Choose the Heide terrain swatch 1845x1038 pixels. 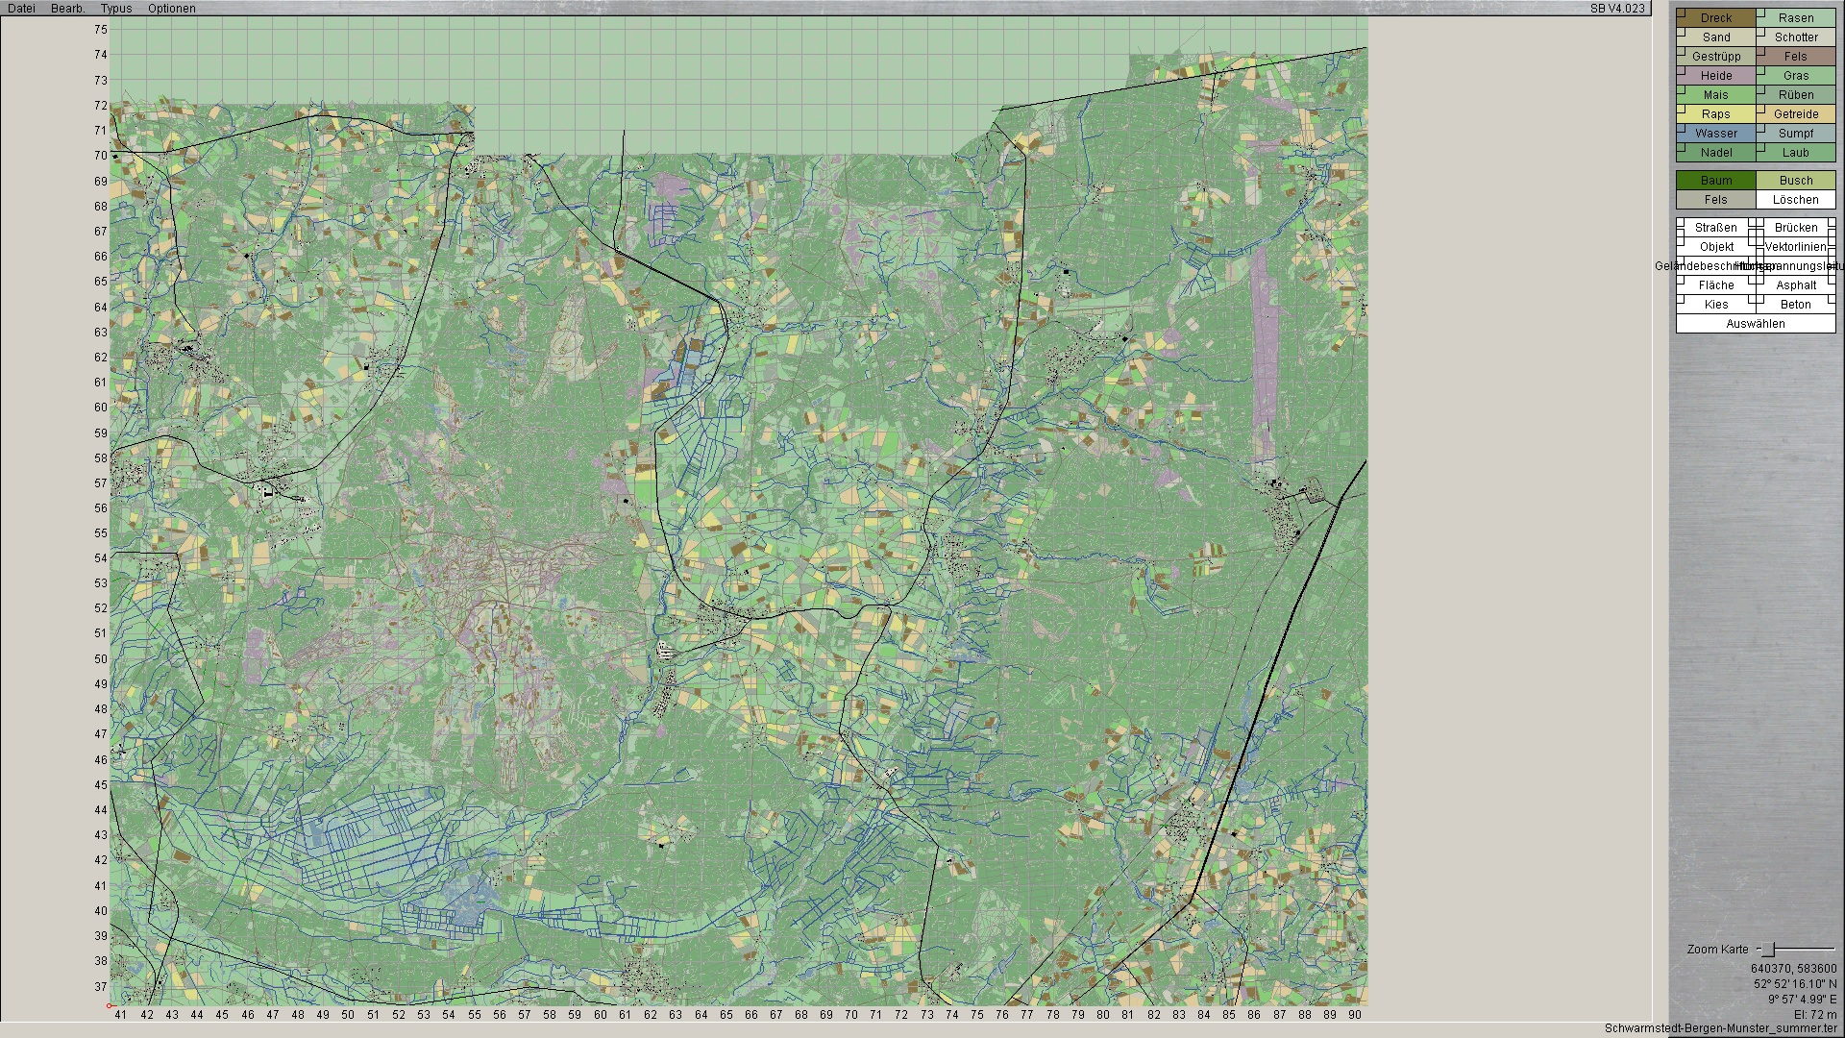tap(1716, 76)
